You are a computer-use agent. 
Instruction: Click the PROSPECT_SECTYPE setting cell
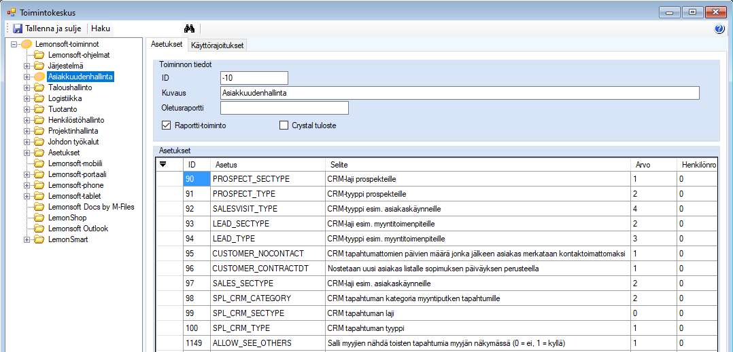[x=268, y=178]
